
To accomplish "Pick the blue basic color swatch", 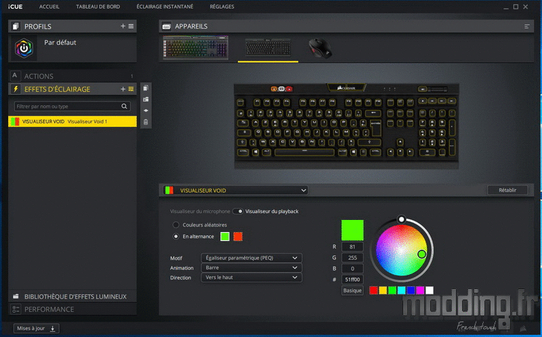I will pyautogui.click(x=411, y=290).
